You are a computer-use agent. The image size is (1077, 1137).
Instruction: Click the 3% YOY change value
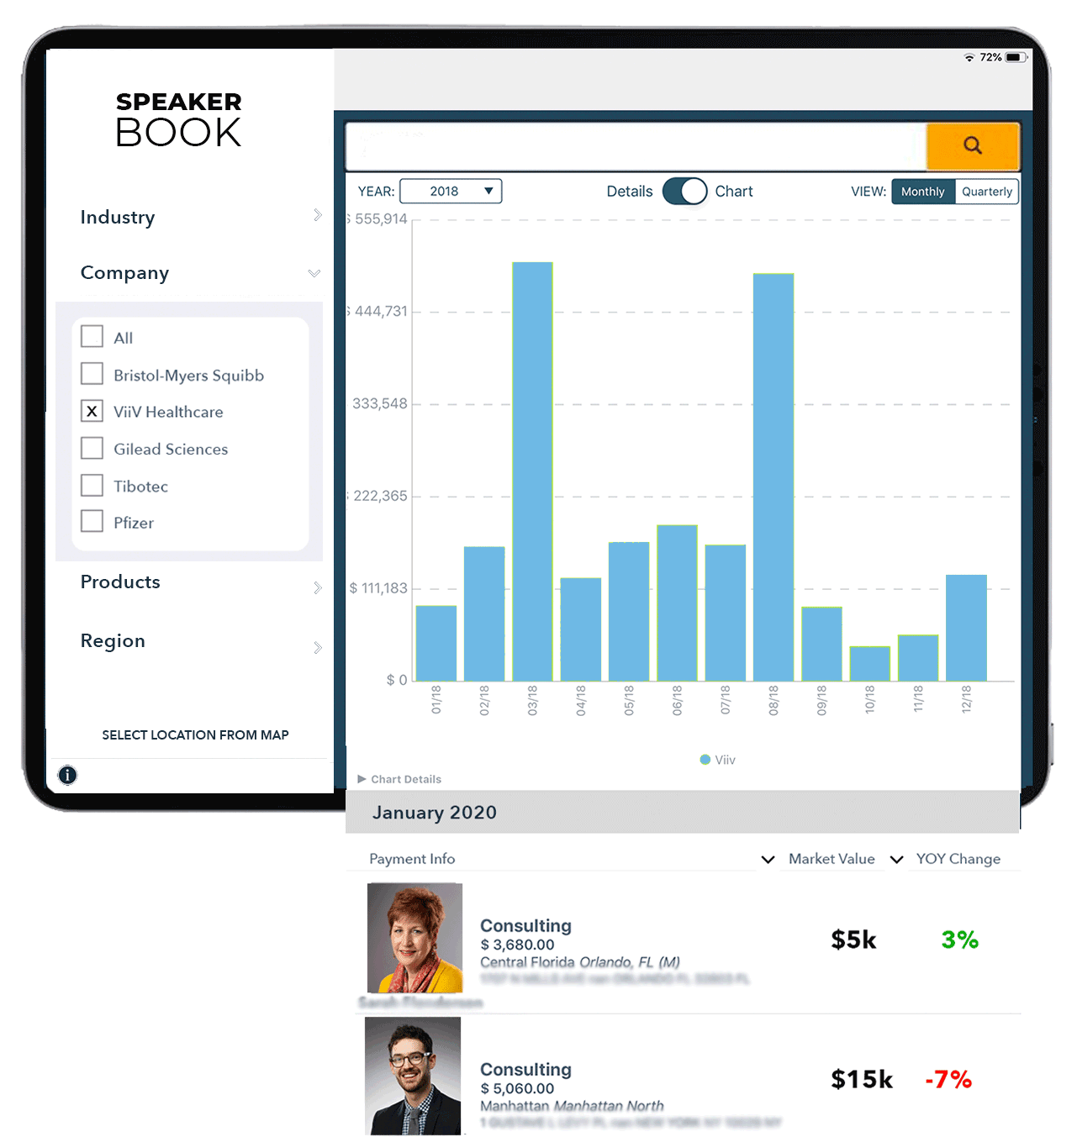click(x=960, y=940)
